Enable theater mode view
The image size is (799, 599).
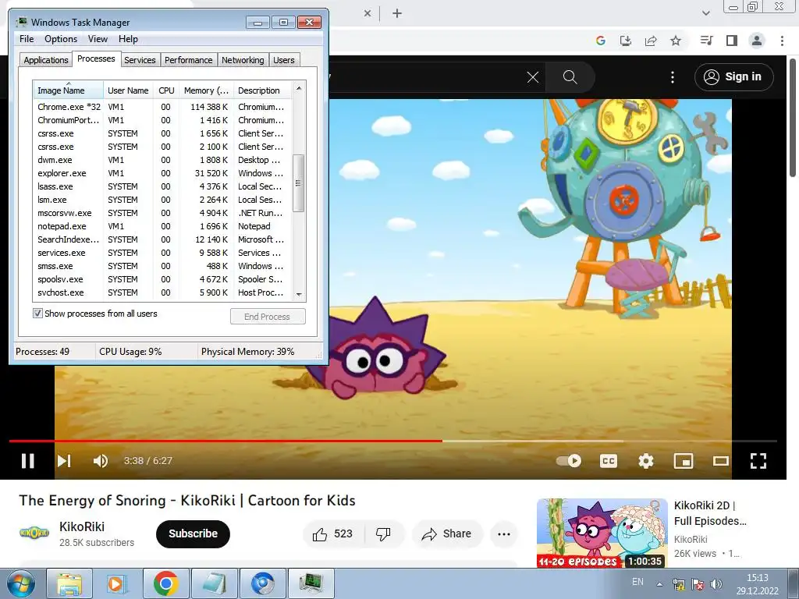click(x=720, y=460)
